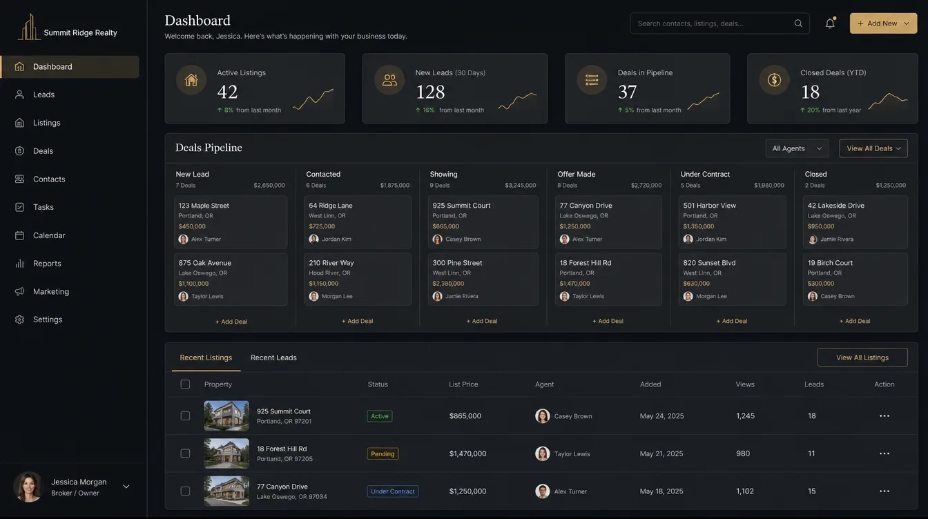The image size is (928, 519).
Task: Click the Calendar icon in sidebar
Action: tap(19, 235)
